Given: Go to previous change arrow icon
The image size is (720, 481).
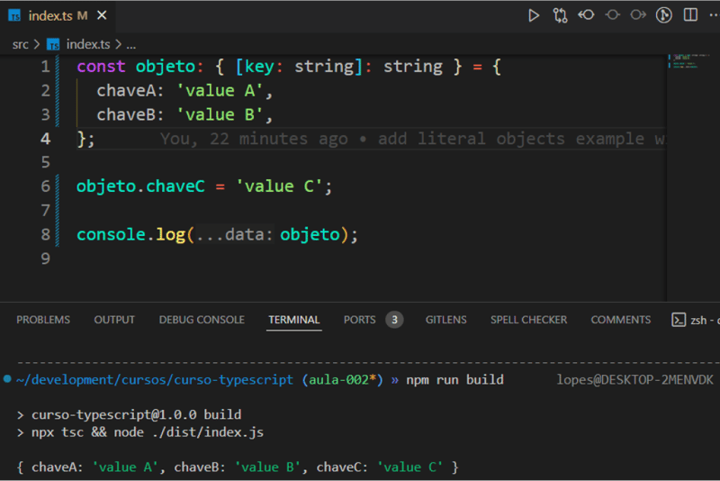Looking at the screenshot, I should pos(586,15).
